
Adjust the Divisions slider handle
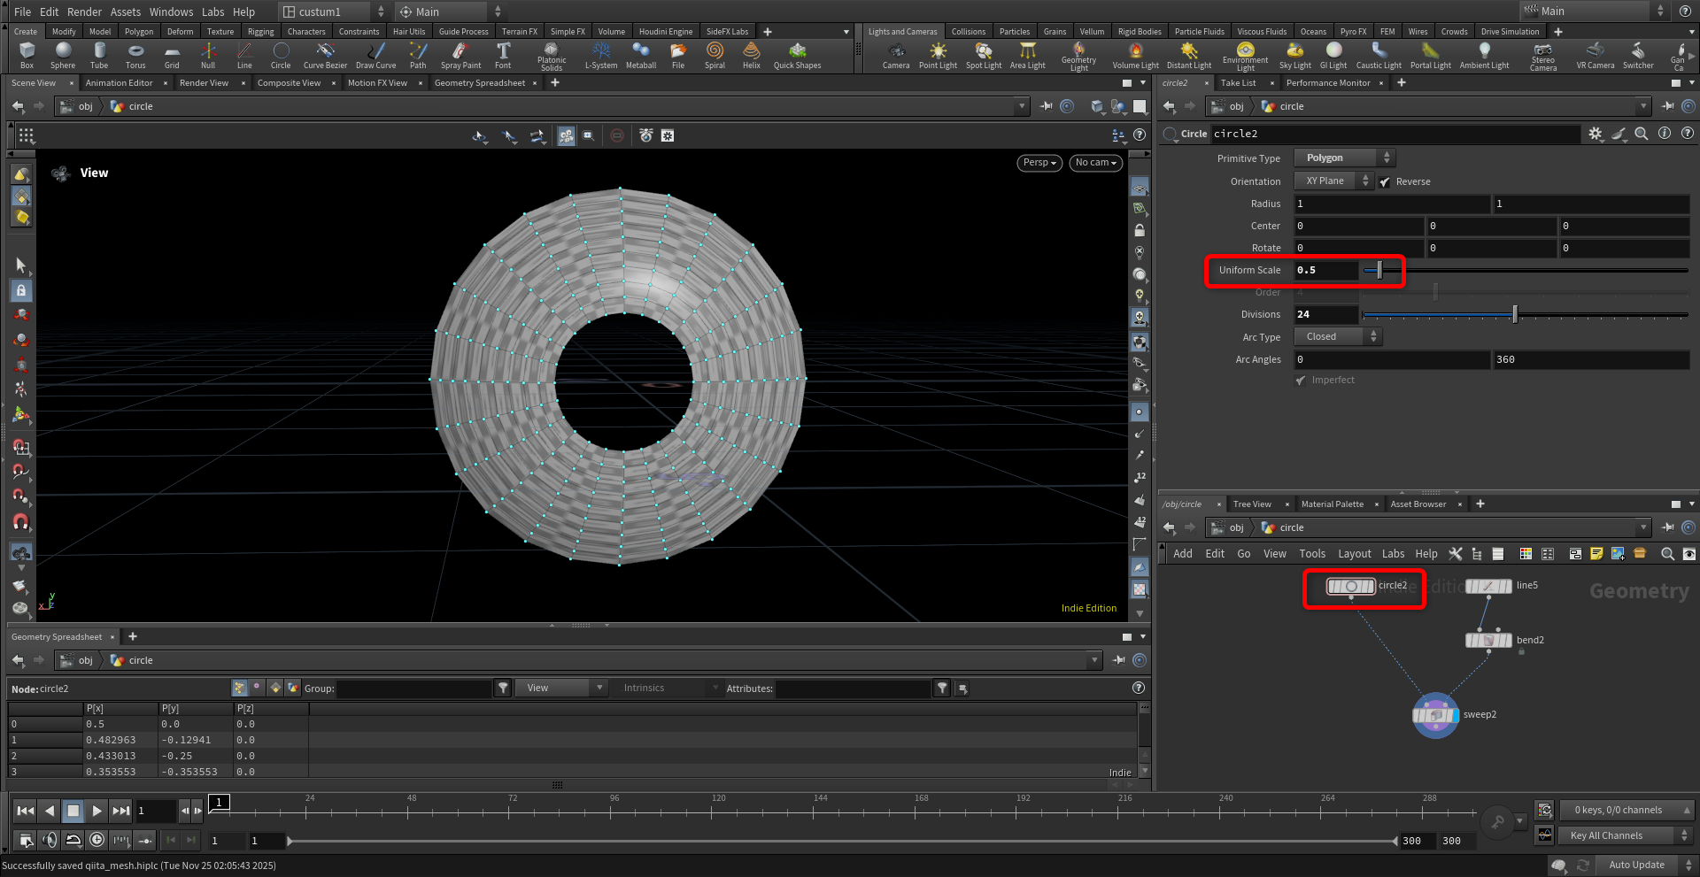(1515, 315)
